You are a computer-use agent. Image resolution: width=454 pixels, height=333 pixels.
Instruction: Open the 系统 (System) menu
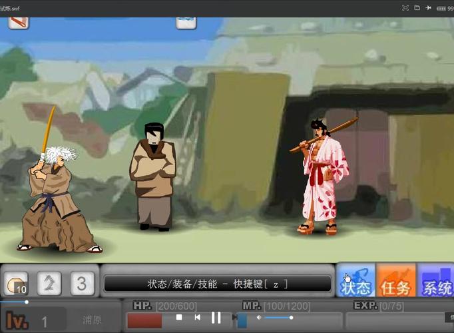[x=436, y=281]
